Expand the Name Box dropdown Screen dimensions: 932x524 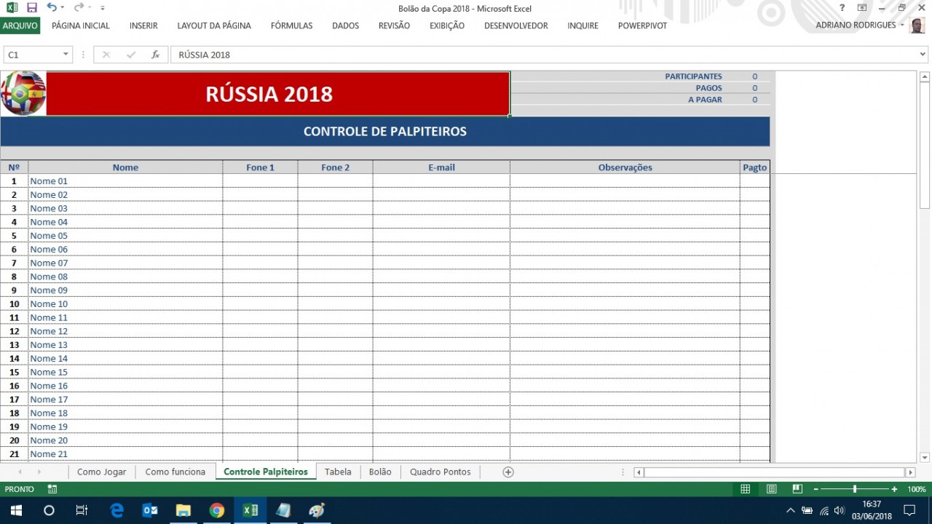tap(66, 55)
